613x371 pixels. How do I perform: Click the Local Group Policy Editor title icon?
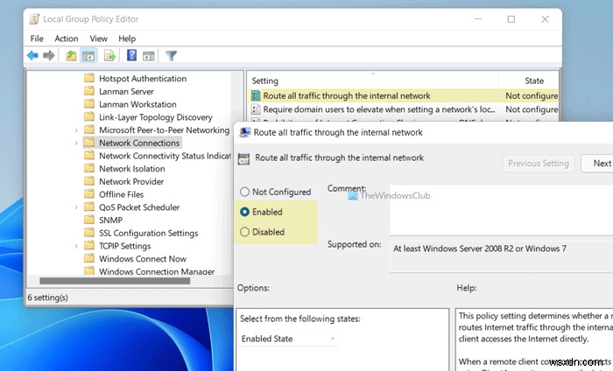[34, 18]
